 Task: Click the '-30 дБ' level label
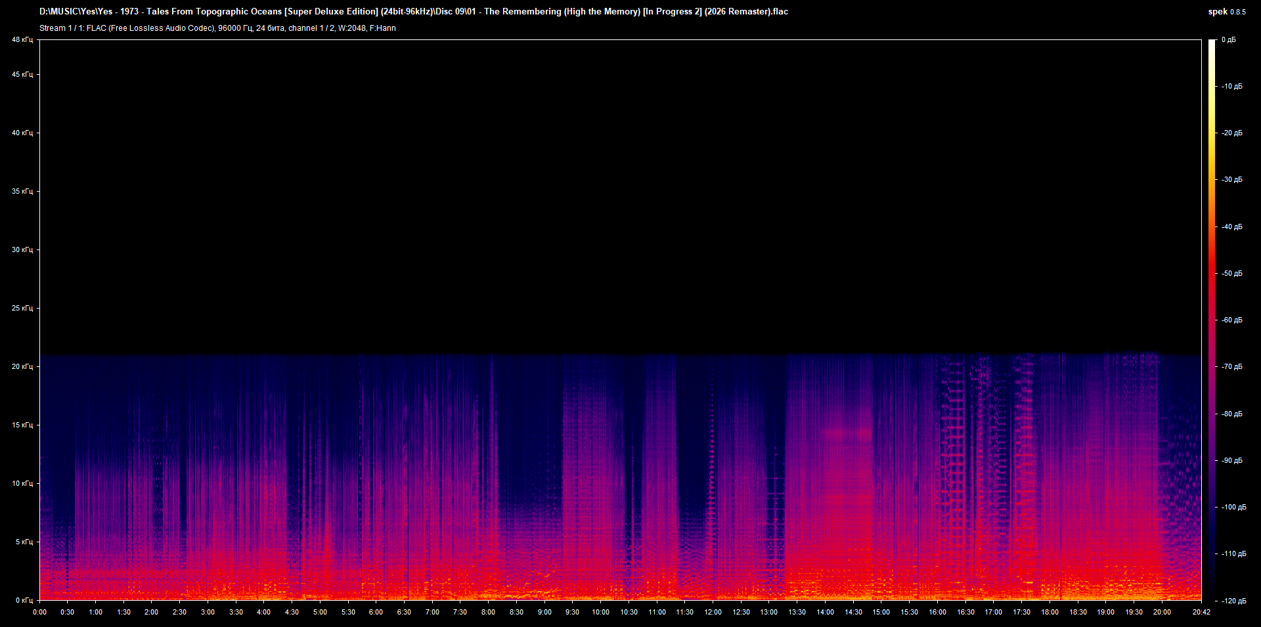pos(1232,179)
